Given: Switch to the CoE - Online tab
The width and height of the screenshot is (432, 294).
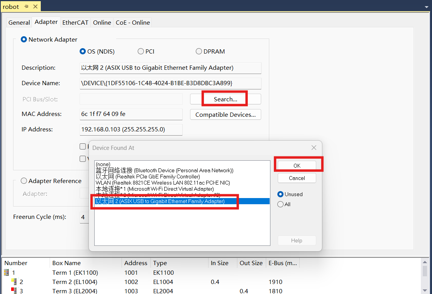Looking at the screenshot, I should 133,22.
